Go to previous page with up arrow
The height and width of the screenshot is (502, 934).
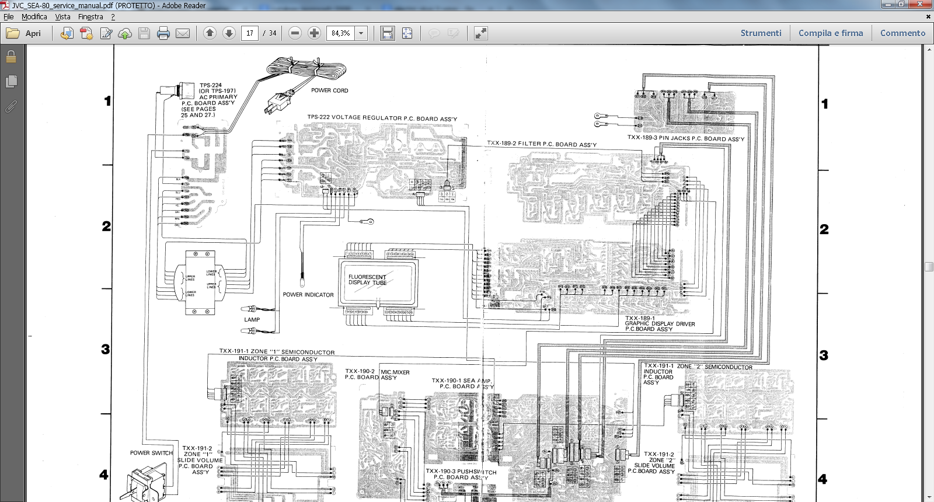tap(210, 33)
